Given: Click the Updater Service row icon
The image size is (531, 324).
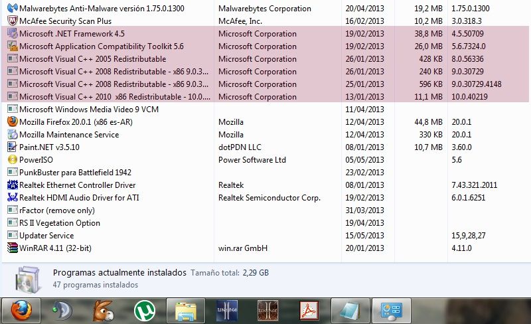Looking at the screenshot, I should point(13,235).
